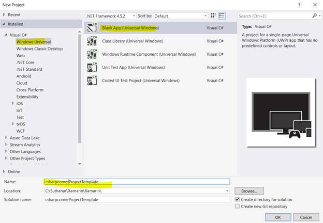Screen dimensions: 323x223
Task: Click the UWP devices preview image
Action: (281, 113)
